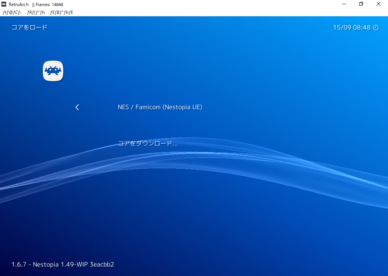Close the RetroArch window
Image resolution: width=388 pixels, height=276 pixels.
click(x=379, y=4)
